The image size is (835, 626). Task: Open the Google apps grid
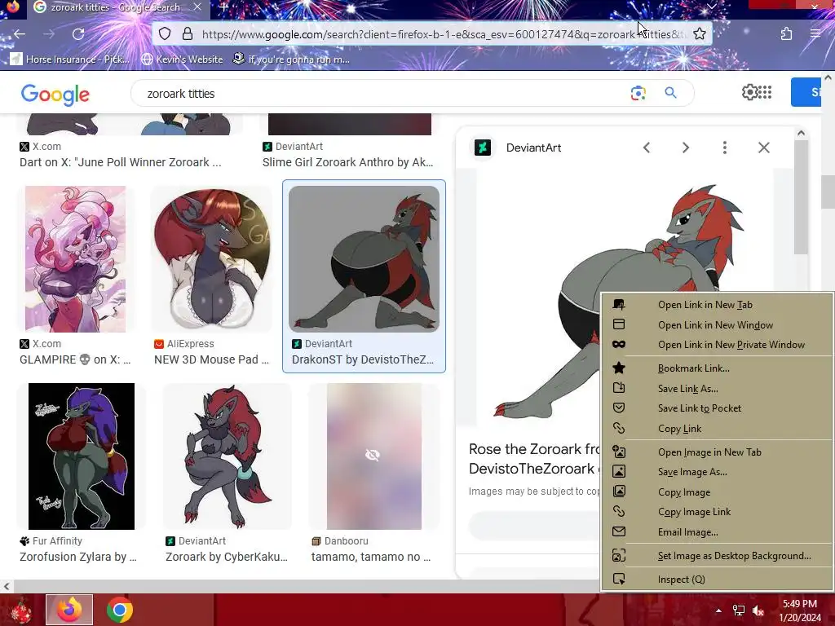[765, 92]
